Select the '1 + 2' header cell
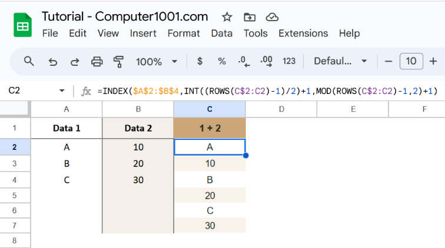Screen dimensions: 445x248 (210, 128)
